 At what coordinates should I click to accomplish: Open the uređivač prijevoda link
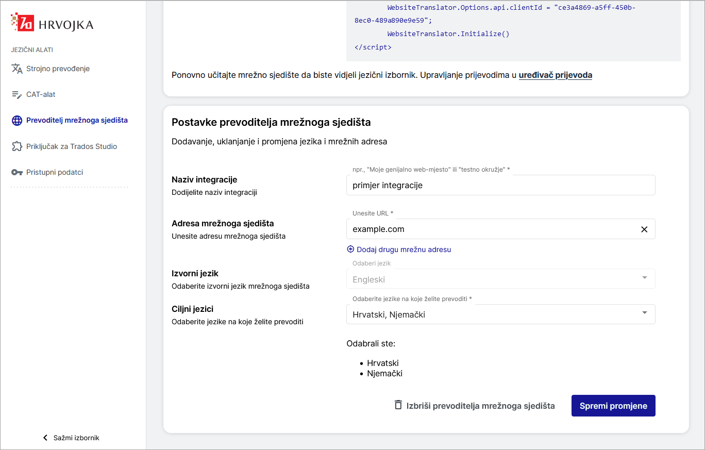coord(556,75)
